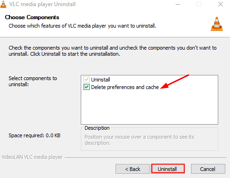Viewport: 230px width, 178px height.
Task: Go back with the < Back button
Action: [x=132, y=169]
